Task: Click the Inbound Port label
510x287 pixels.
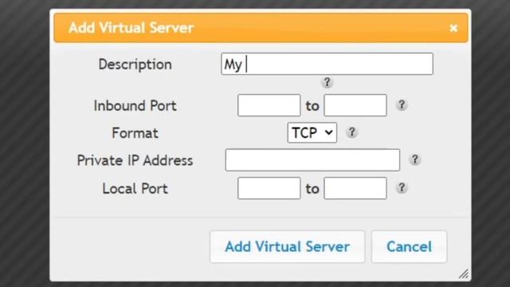Action: click(135, 106)
